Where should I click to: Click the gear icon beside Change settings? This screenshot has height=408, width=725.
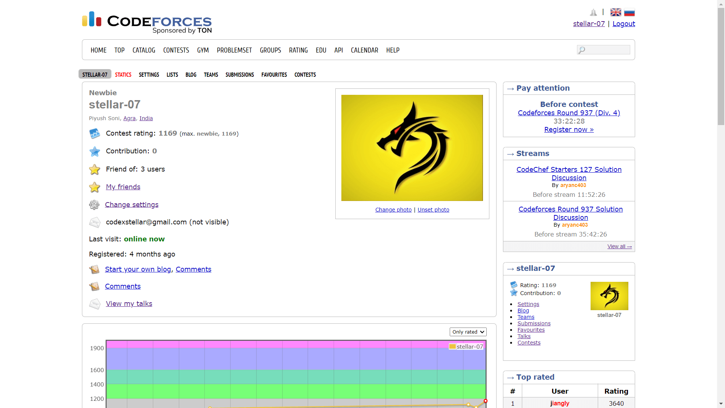[x=94, y=205]
